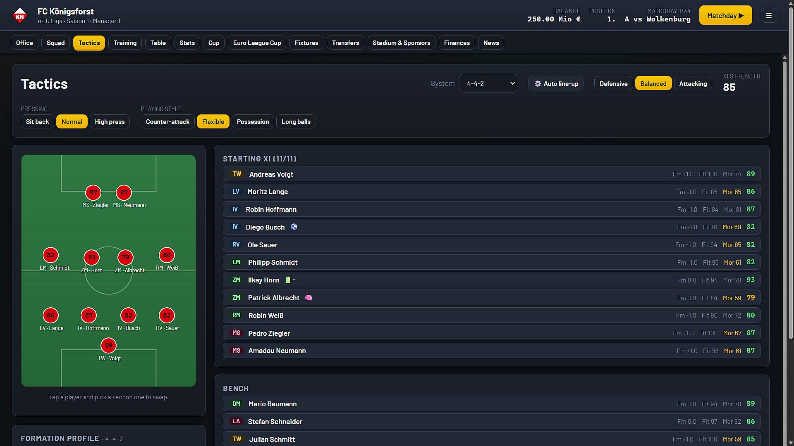Viewport: 794px width, 446px height.
Task: Open the Training tab
Action: (125, 43)
